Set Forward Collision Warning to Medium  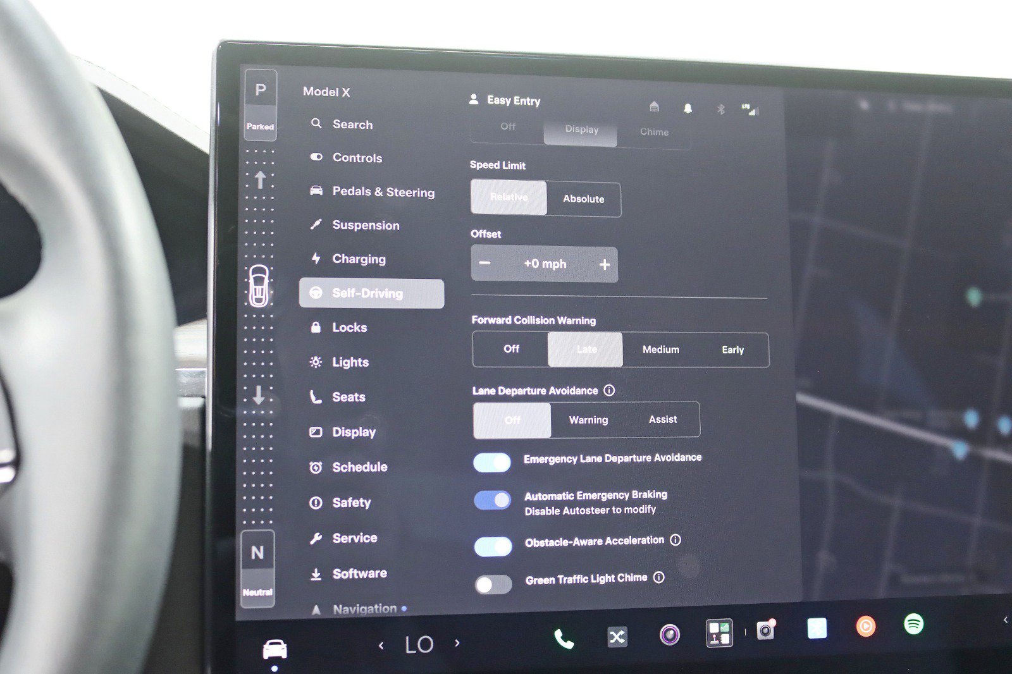point(661,350)
